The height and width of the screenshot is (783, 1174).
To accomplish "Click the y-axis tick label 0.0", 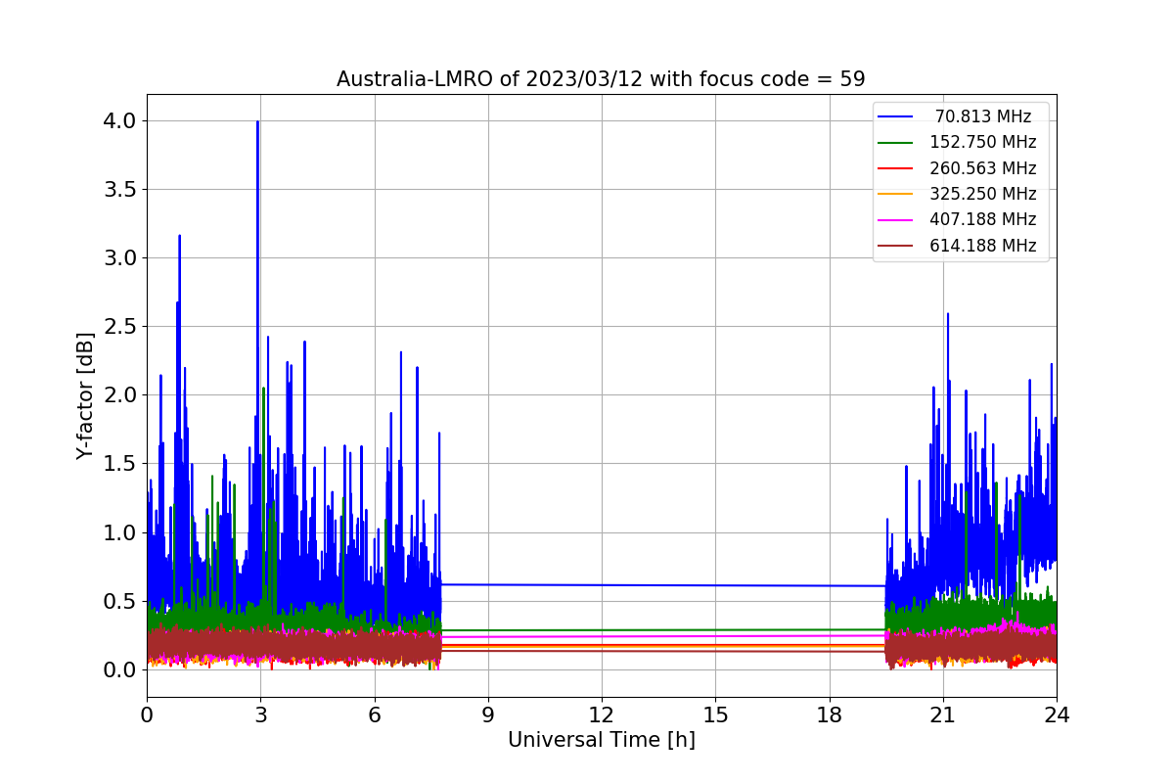I will click(x=120, y=670).
